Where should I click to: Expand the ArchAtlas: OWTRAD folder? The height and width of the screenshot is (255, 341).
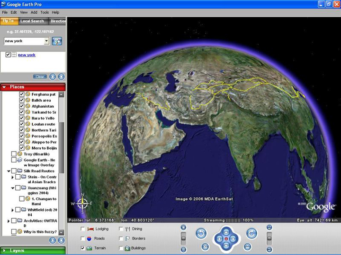point(9,221)
